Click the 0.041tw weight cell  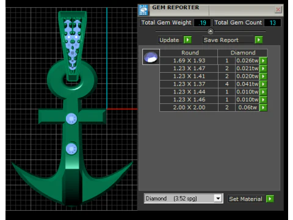tap(247, 84)
